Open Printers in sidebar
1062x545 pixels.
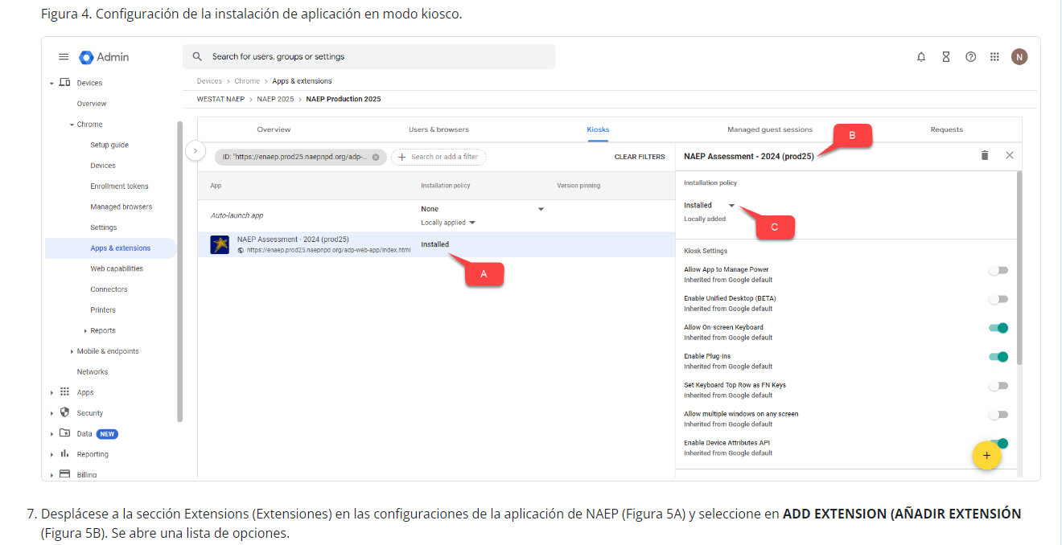coord(103,310)
